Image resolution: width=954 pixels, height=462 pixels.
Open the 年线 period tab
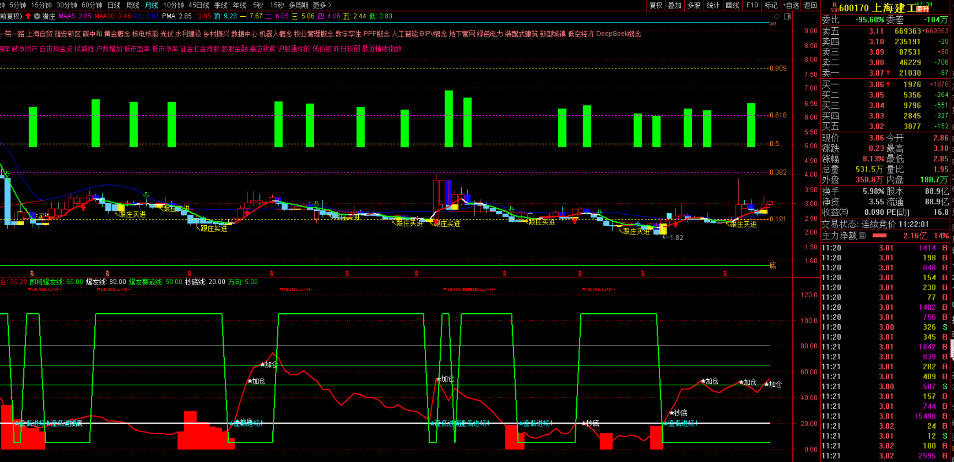(240, 5)
